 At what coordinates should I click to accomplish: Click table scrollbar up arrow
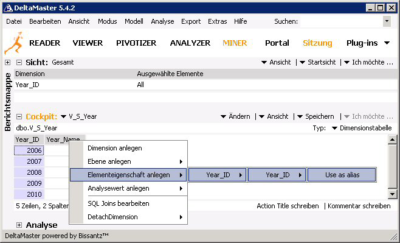point(392,139)
